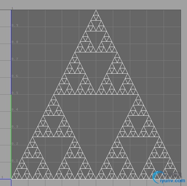Click the 0.6 label on the vertical axis
This screenshot has height=186, width=187.
pos(15,76)
